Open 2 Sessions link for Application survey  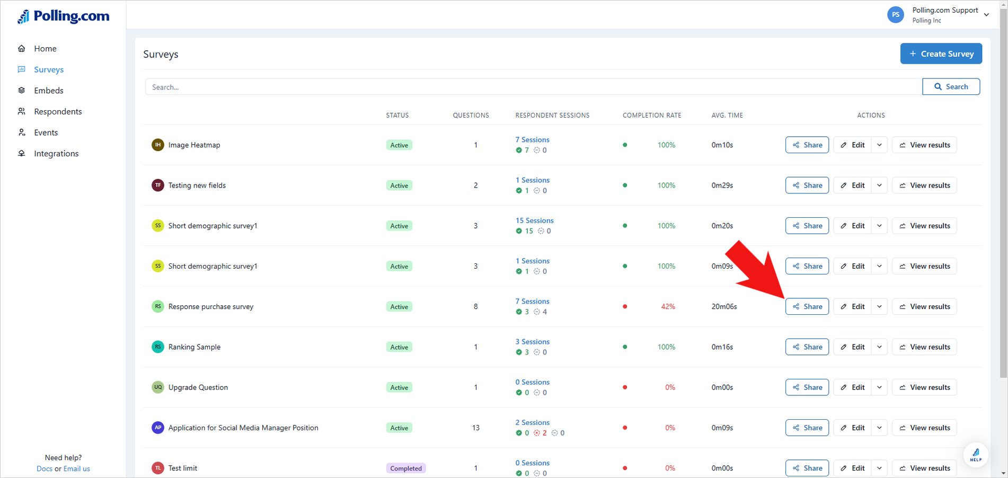point(533,422)
